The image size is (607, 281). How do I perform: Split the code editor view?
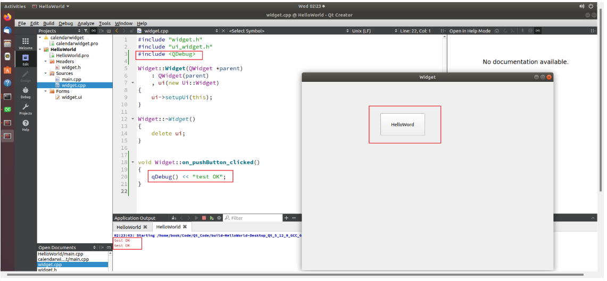pyautogui.click(x=443, y=31)
